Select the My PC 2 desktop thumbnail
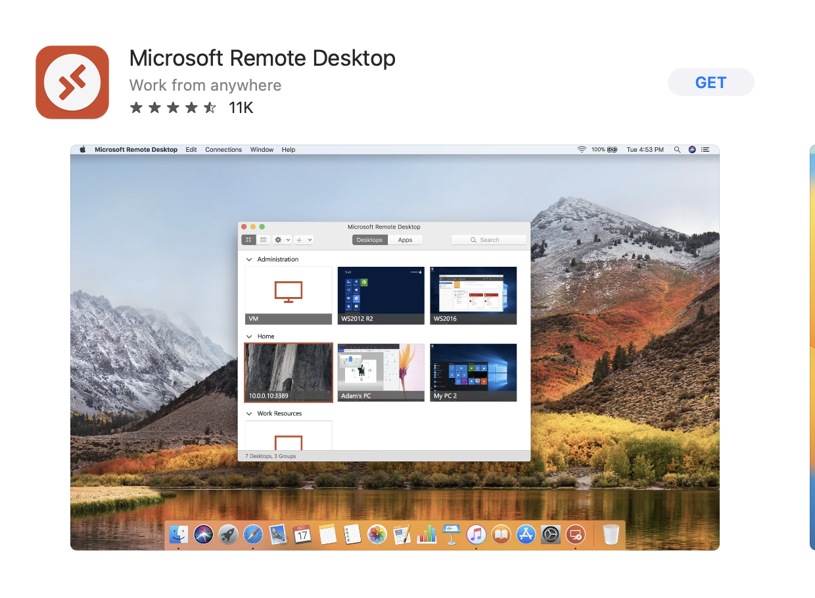Screen dimensions: 815x598 (x=473, y=372)
